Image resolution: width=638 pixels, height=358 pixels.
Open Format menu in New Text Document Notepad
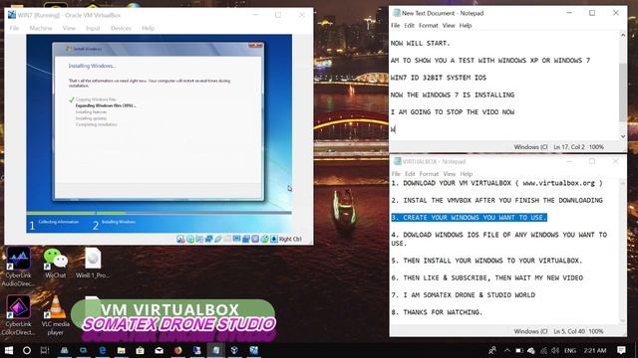click(x=428, y=25)
